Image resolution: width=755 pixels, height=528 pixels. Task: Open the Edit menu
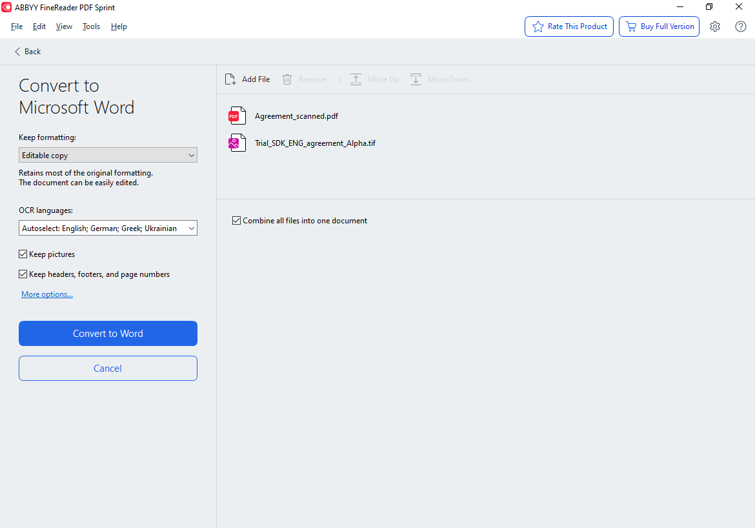39,26
